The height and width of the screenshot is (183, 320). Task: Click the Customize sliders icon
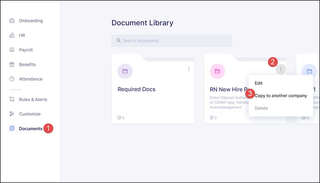pos(12,114)
